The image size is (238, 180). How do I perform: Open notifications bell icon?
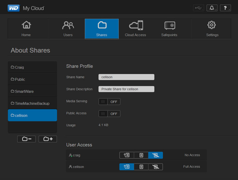[212, 8]
